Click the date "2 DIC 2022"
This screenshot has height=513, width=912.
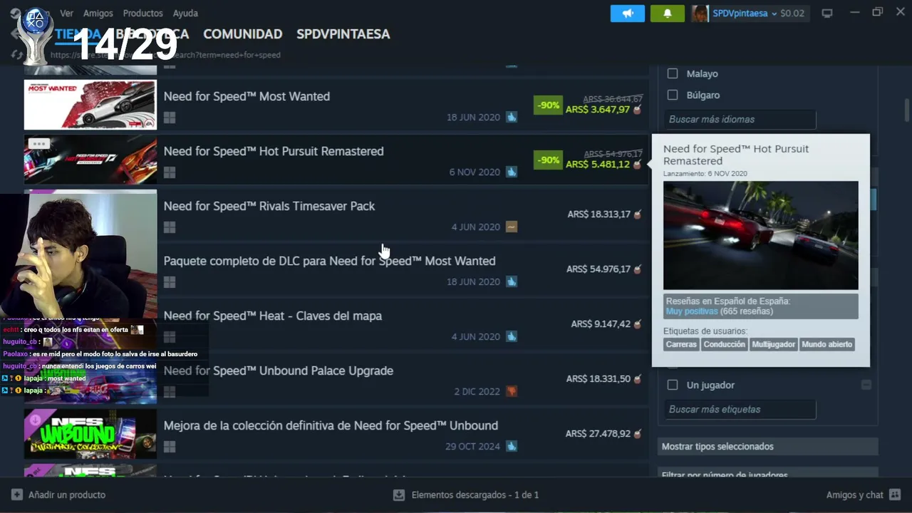(477, 392)
